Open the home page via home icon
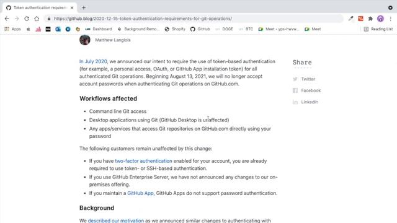 37,19
